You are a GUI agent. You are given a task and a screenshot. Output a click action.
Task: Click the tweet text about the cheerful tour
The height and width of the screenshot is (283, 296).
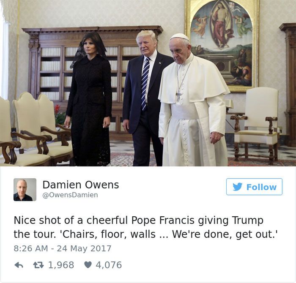(145, 227)
